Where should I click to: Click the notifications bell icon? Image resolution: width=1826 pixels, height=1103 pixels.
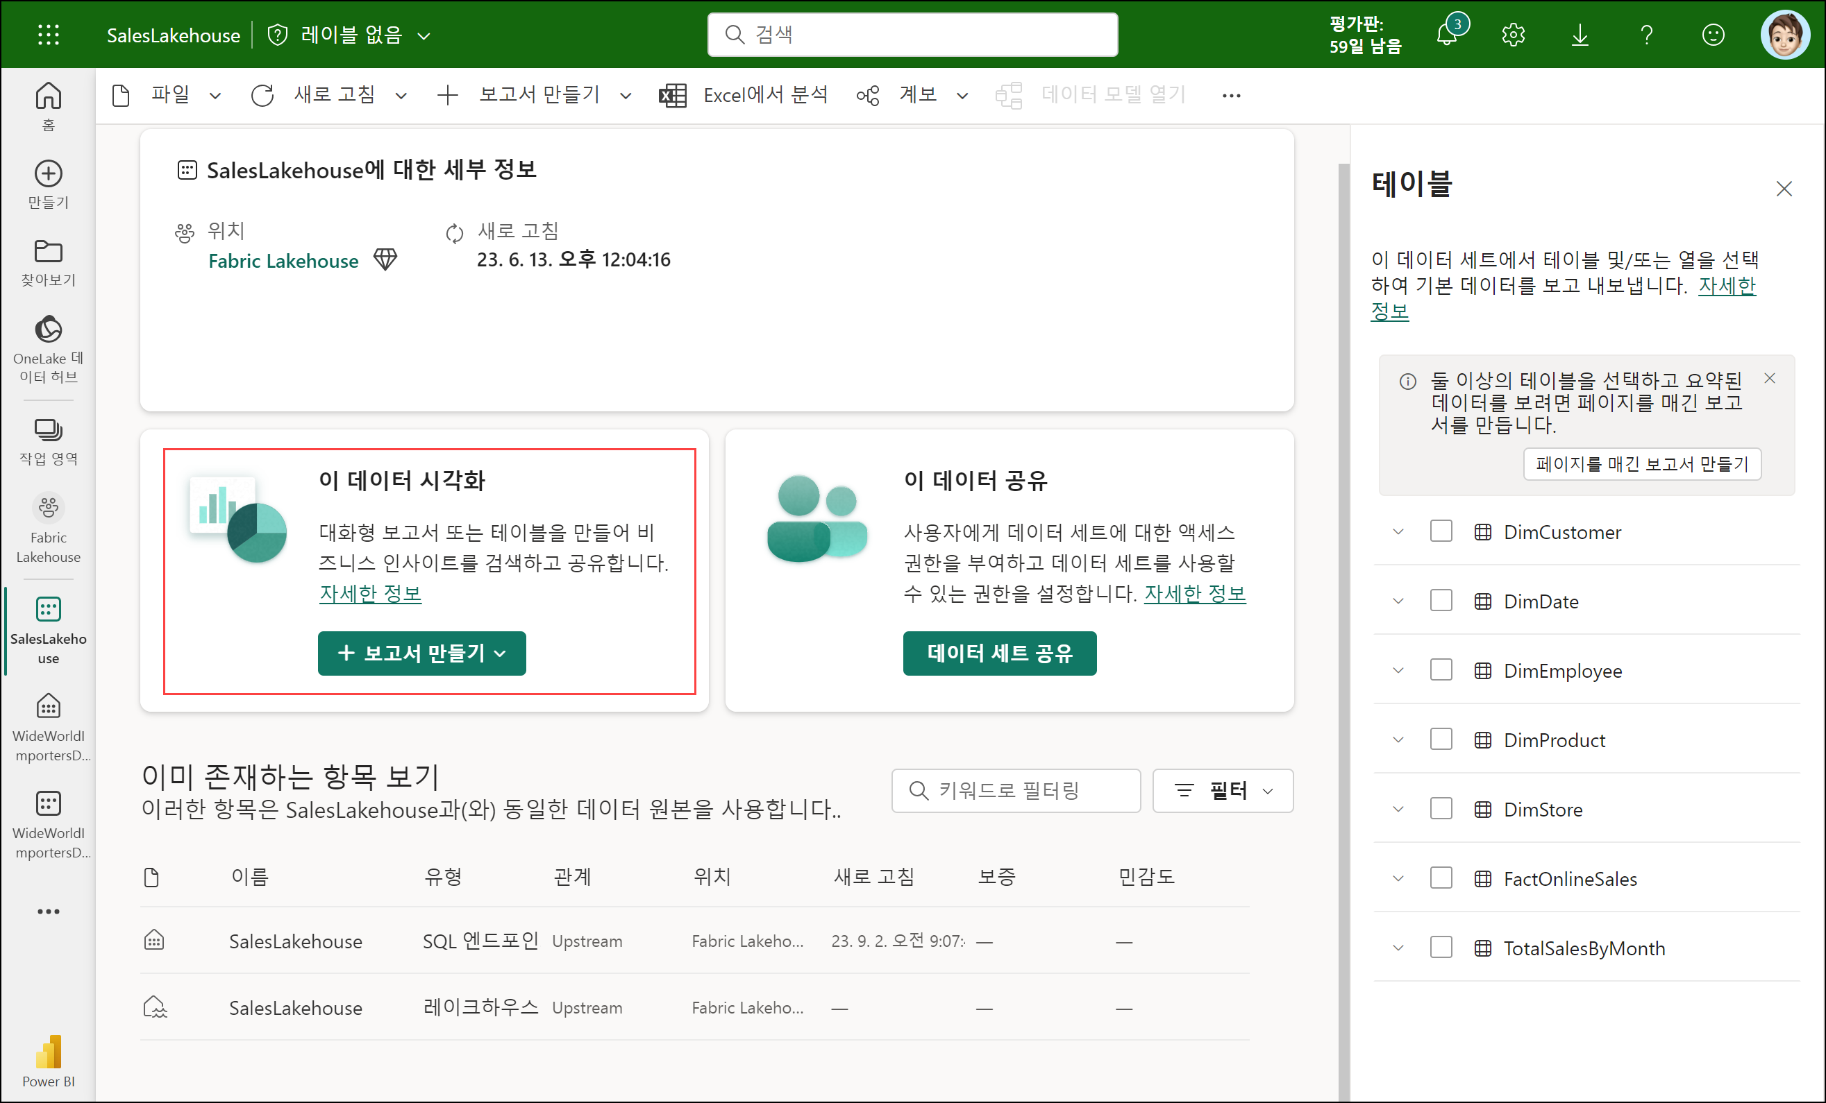[1447, 35]
